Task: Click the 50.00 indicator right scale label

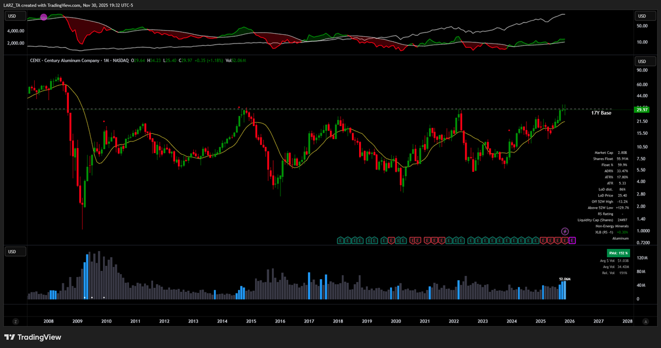Action: tap(641, 26)
